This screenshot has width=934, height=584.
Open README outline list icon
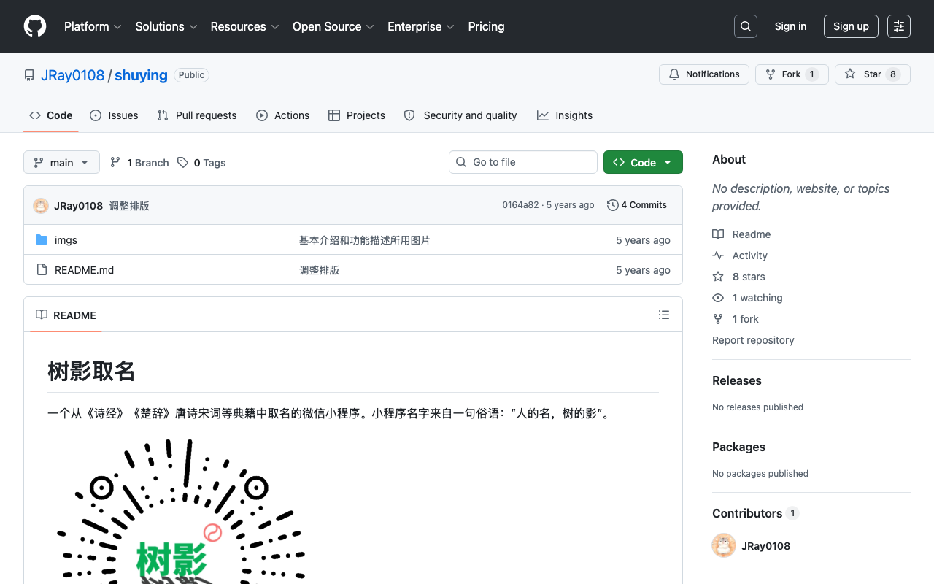pos(663,315)
